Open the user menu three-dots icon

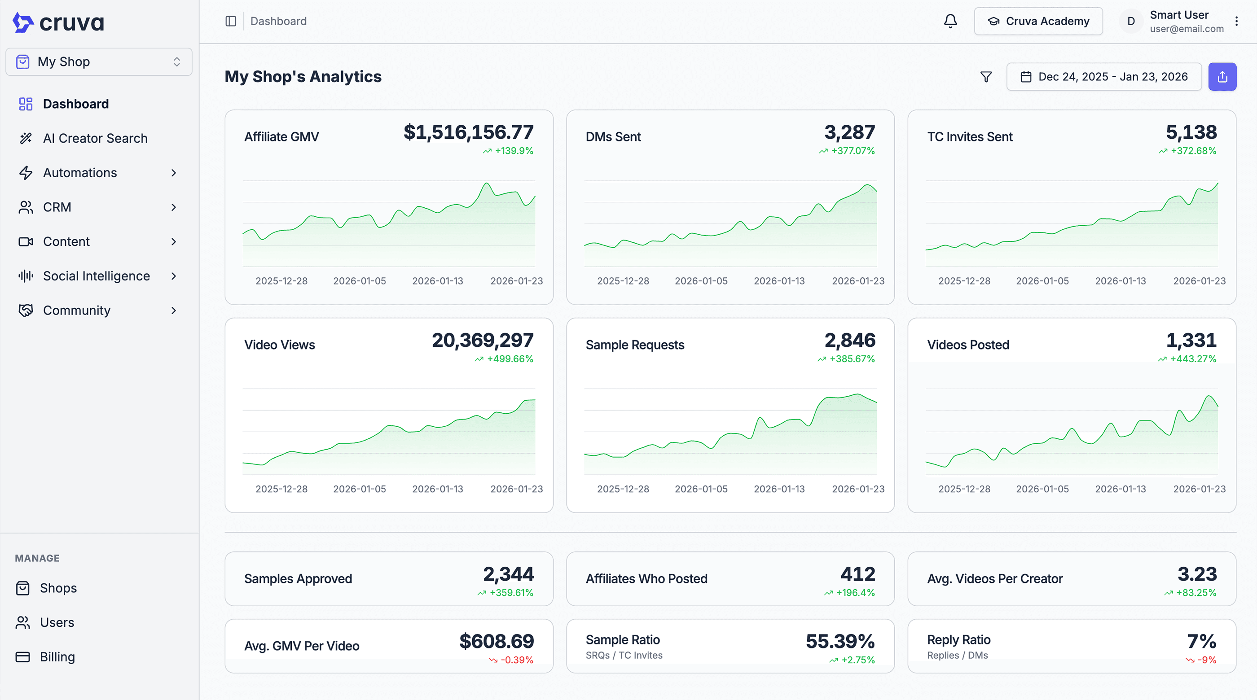coord(1236,21)
